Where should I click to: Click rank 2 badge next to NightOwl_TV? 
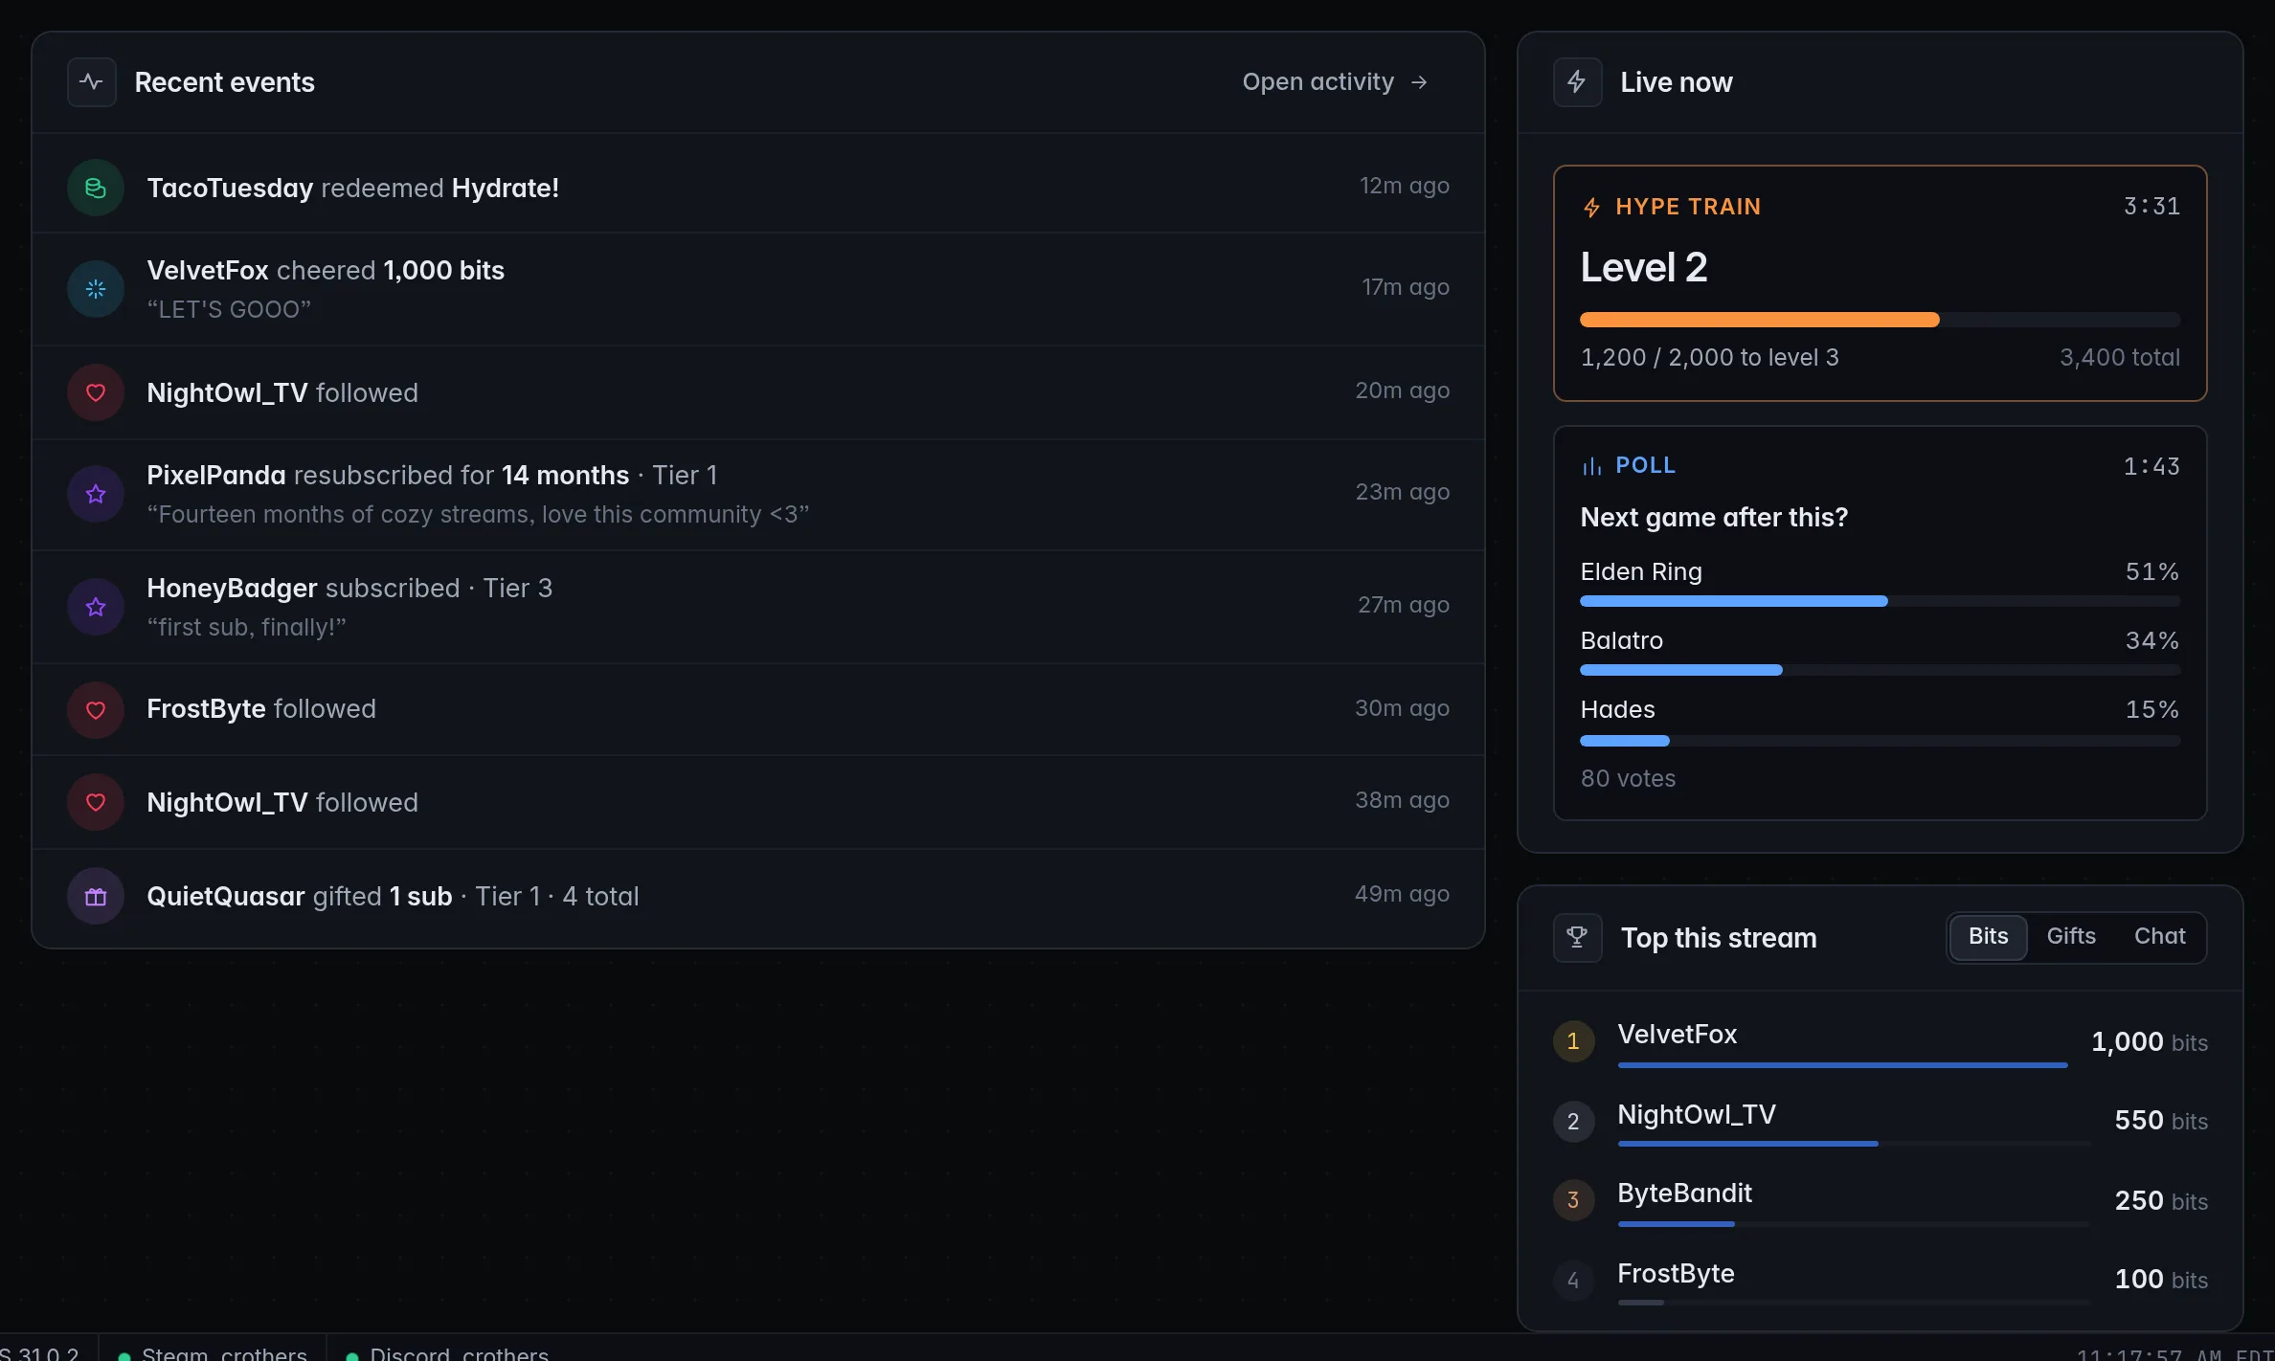pyautogui.click(x=1573, y=1122)
